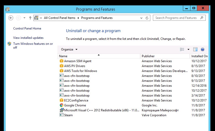Viewport: 215px width, 131px height.
Task: Select Microsoft Visual C++ 2012 Redistributable icon
Action: coord(61,110)
